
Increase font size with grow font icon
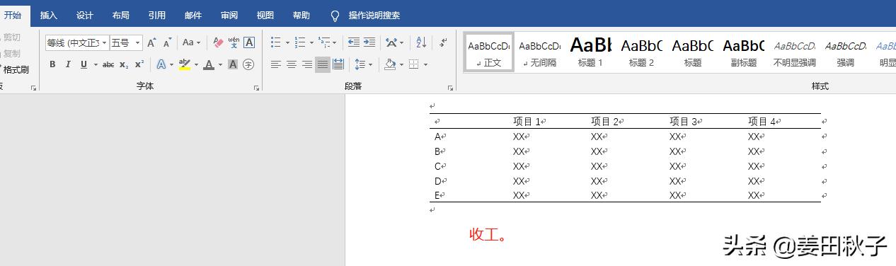click(151, 42)
